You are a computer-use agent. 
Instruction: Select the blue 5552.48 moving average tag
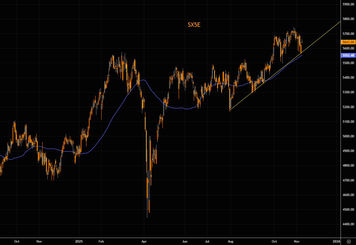click(348, 55)
